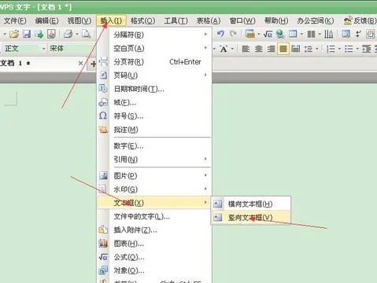The image size is (377, 283).
Task: Click the letter A character scaling icon
Action: 224,49
